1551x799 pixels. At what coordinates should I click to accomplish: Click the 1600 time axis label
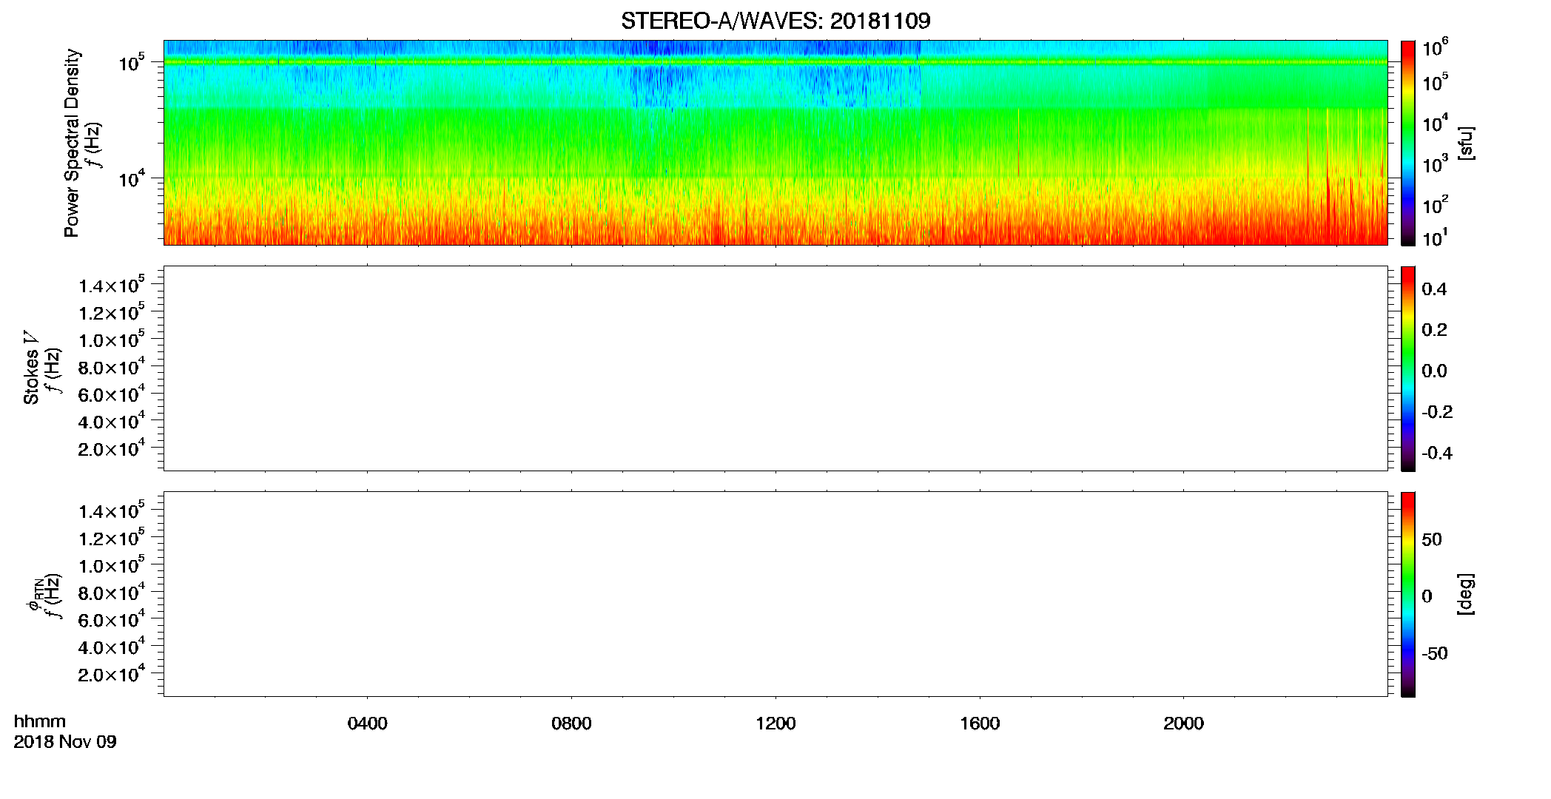980,724
